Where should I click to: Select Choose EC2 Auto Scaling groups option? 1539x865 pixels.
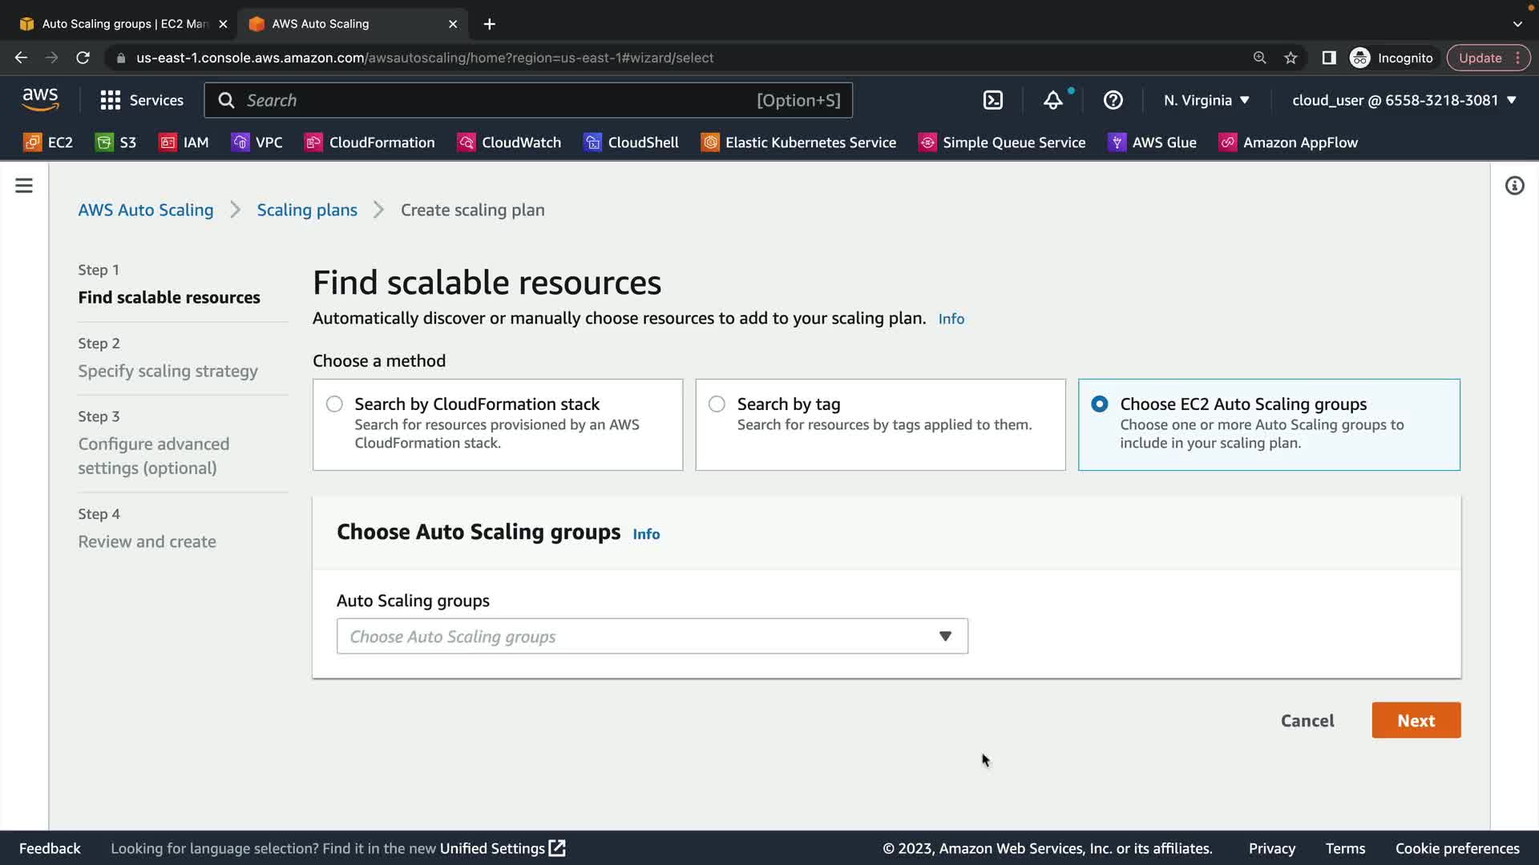(x=1100, y=404)
